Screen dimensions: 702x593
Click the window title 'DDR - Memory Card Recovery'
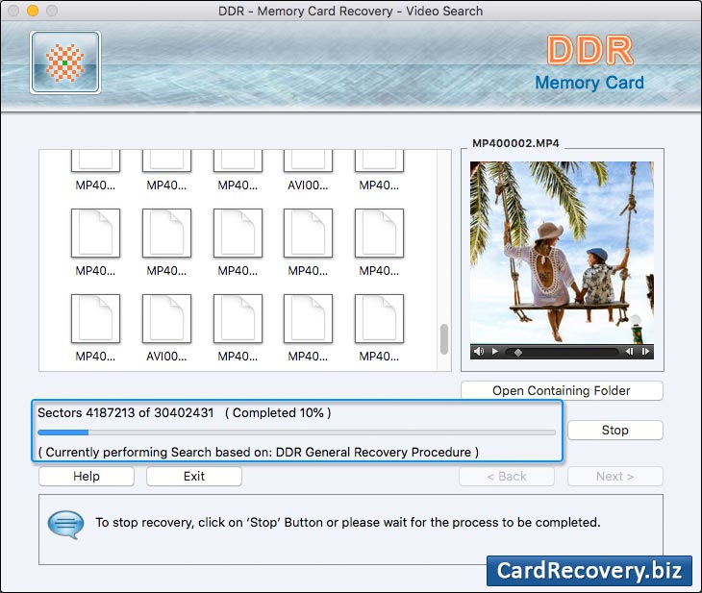pos(351,11)
